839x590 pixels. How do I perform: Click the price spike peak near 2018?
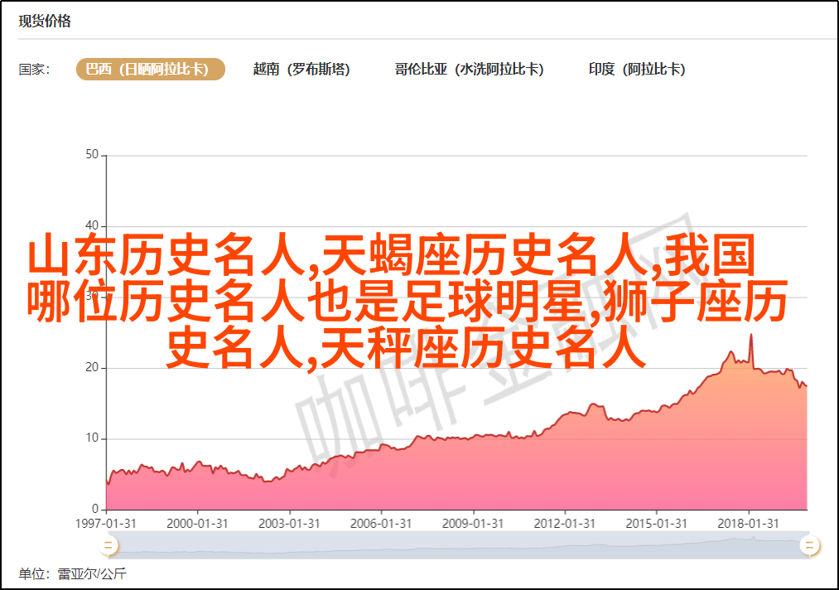point(750,335)
